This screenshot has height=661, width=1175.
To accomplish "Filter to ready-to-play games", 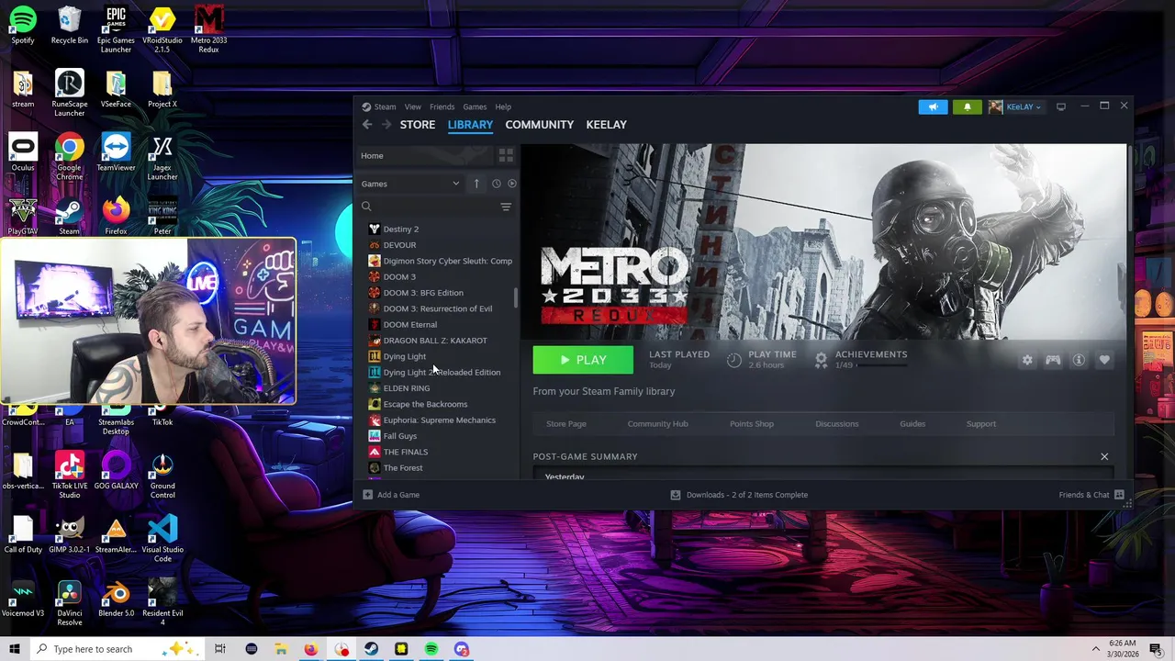I will (511, 184).
